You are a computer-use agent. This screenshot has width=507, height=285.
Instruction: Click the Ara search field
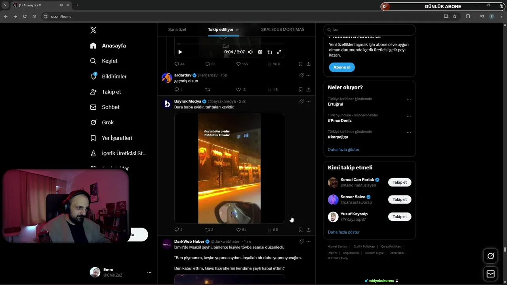(370, 30)
